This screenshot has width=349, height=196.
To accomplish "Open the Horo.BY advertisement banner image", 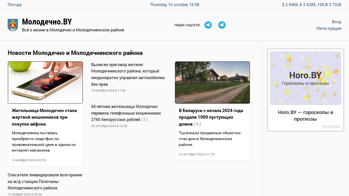I will (306, 78).
